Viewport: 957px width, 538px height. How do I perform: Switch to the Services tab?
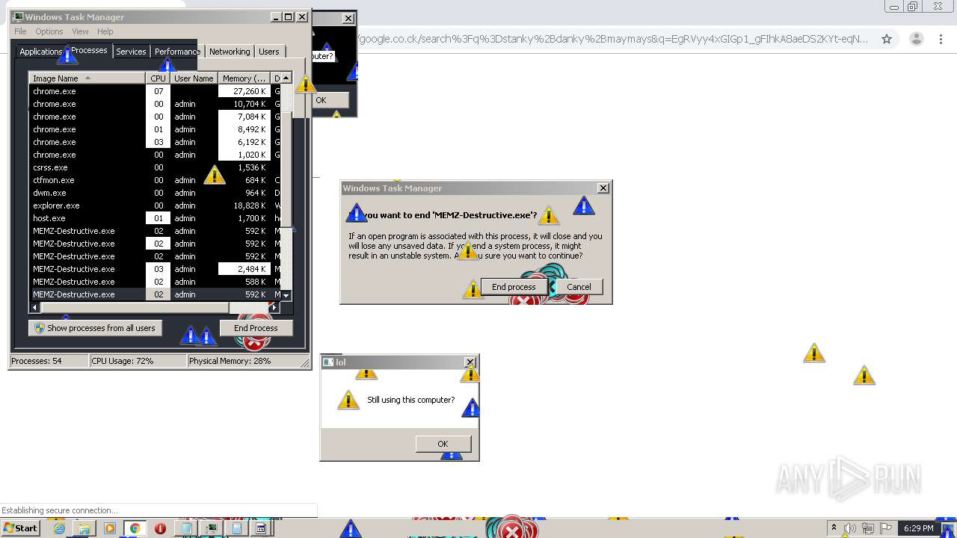[x=131, y=52]
